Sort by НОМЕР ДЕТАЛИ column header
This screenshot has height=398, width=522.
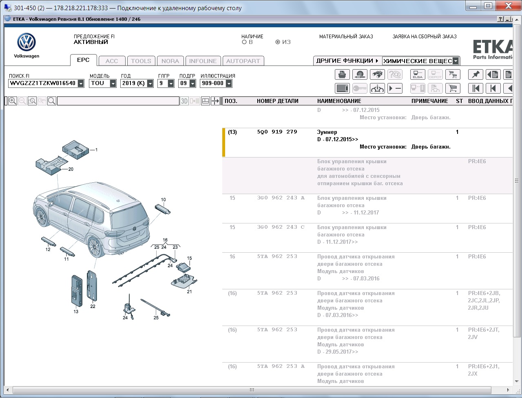(278, 101)
